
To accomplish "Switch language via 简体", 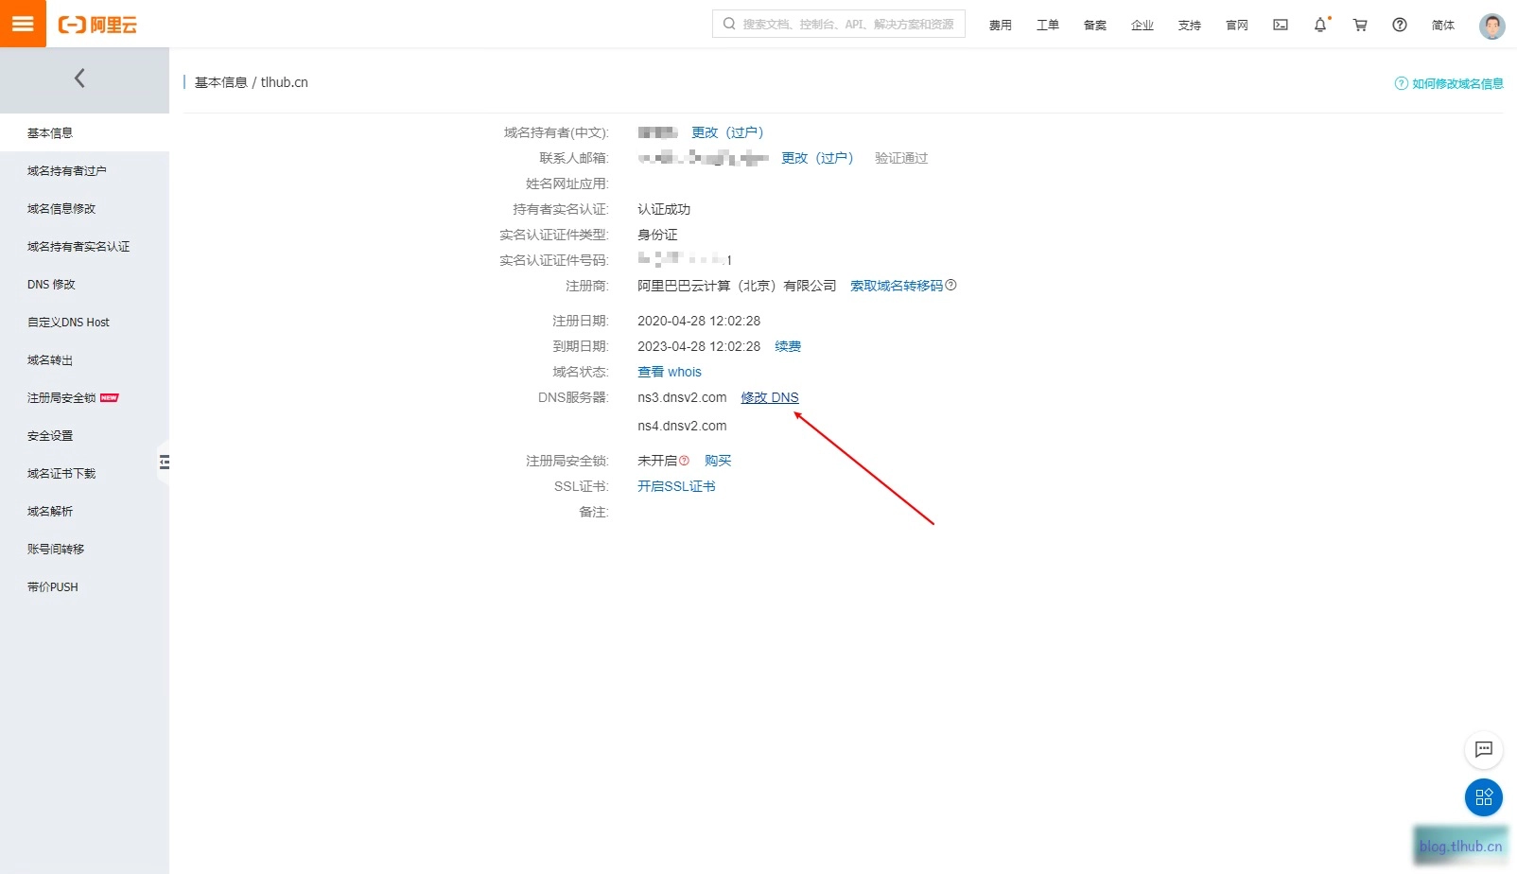I will pyautogui.click(x=1443, y=26).
